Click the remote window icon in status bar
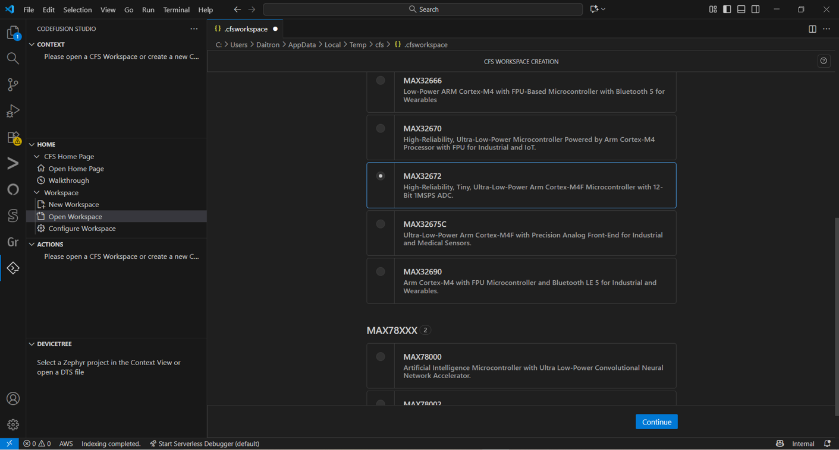The height and width of the screenshot is (450, 839). (x=10, y=443)
